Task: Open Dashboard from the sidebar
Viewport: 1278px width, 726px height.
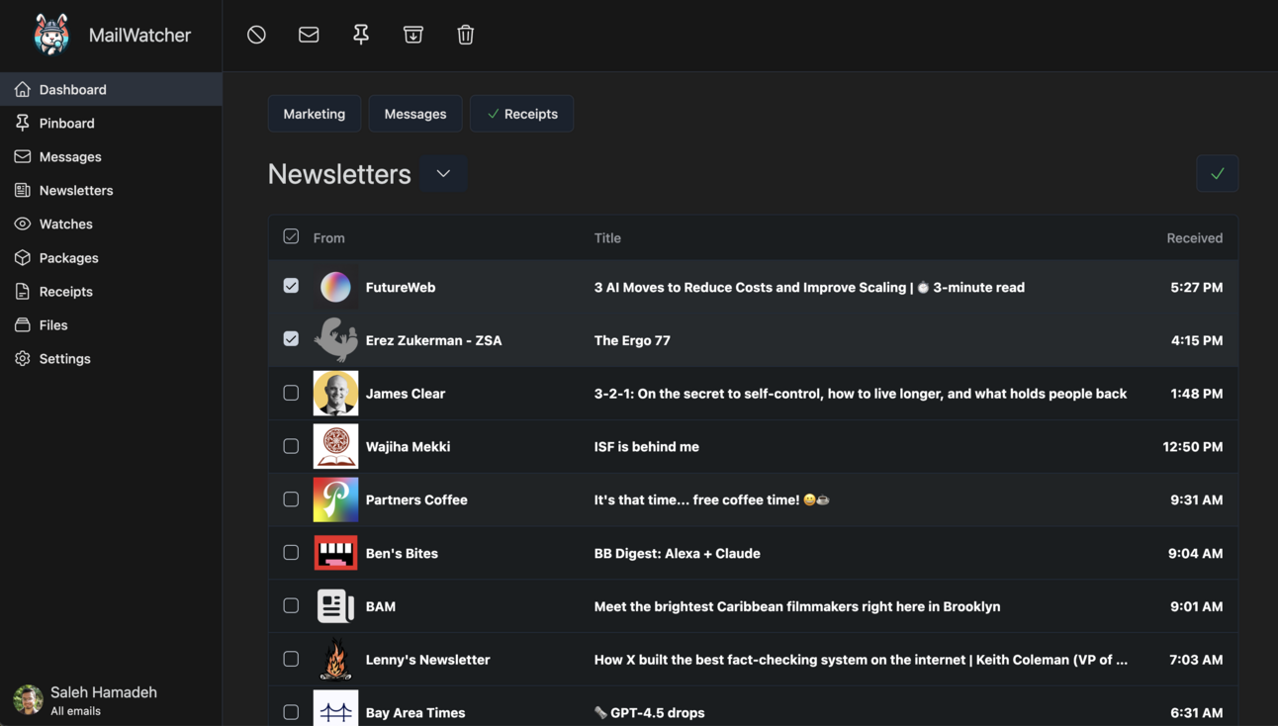Action: 111,89
